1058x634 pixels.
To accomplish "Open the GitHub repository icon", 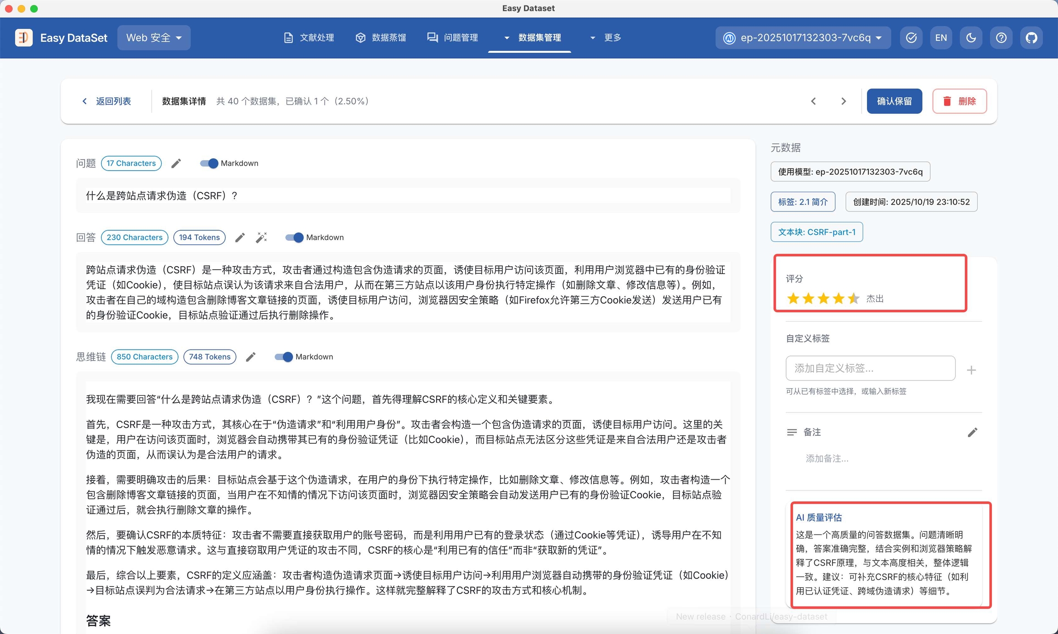I will click(1031, 38).
